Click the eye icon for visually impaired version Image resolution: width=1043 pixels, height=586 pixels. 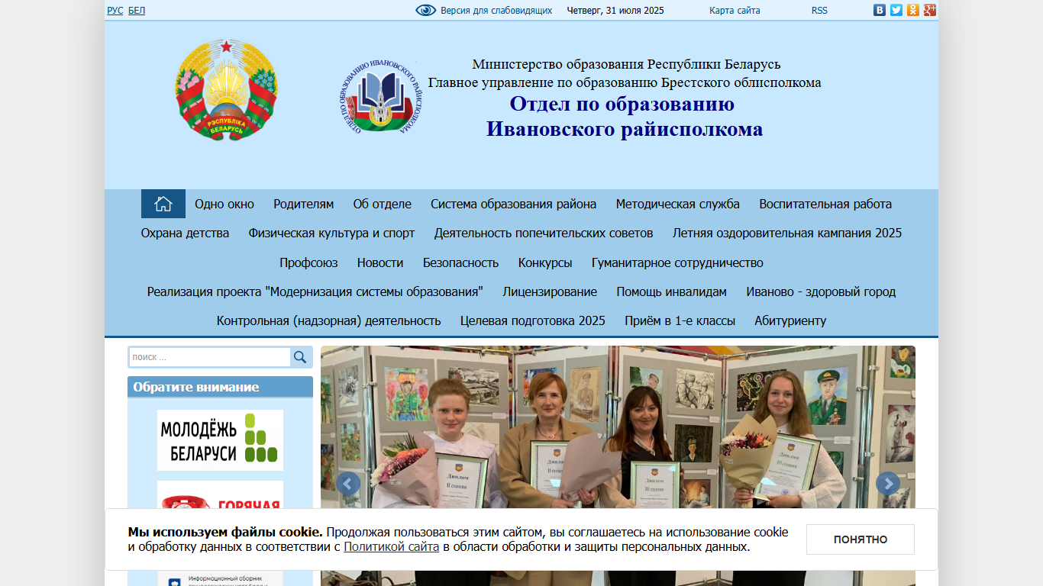click(426, 10)
